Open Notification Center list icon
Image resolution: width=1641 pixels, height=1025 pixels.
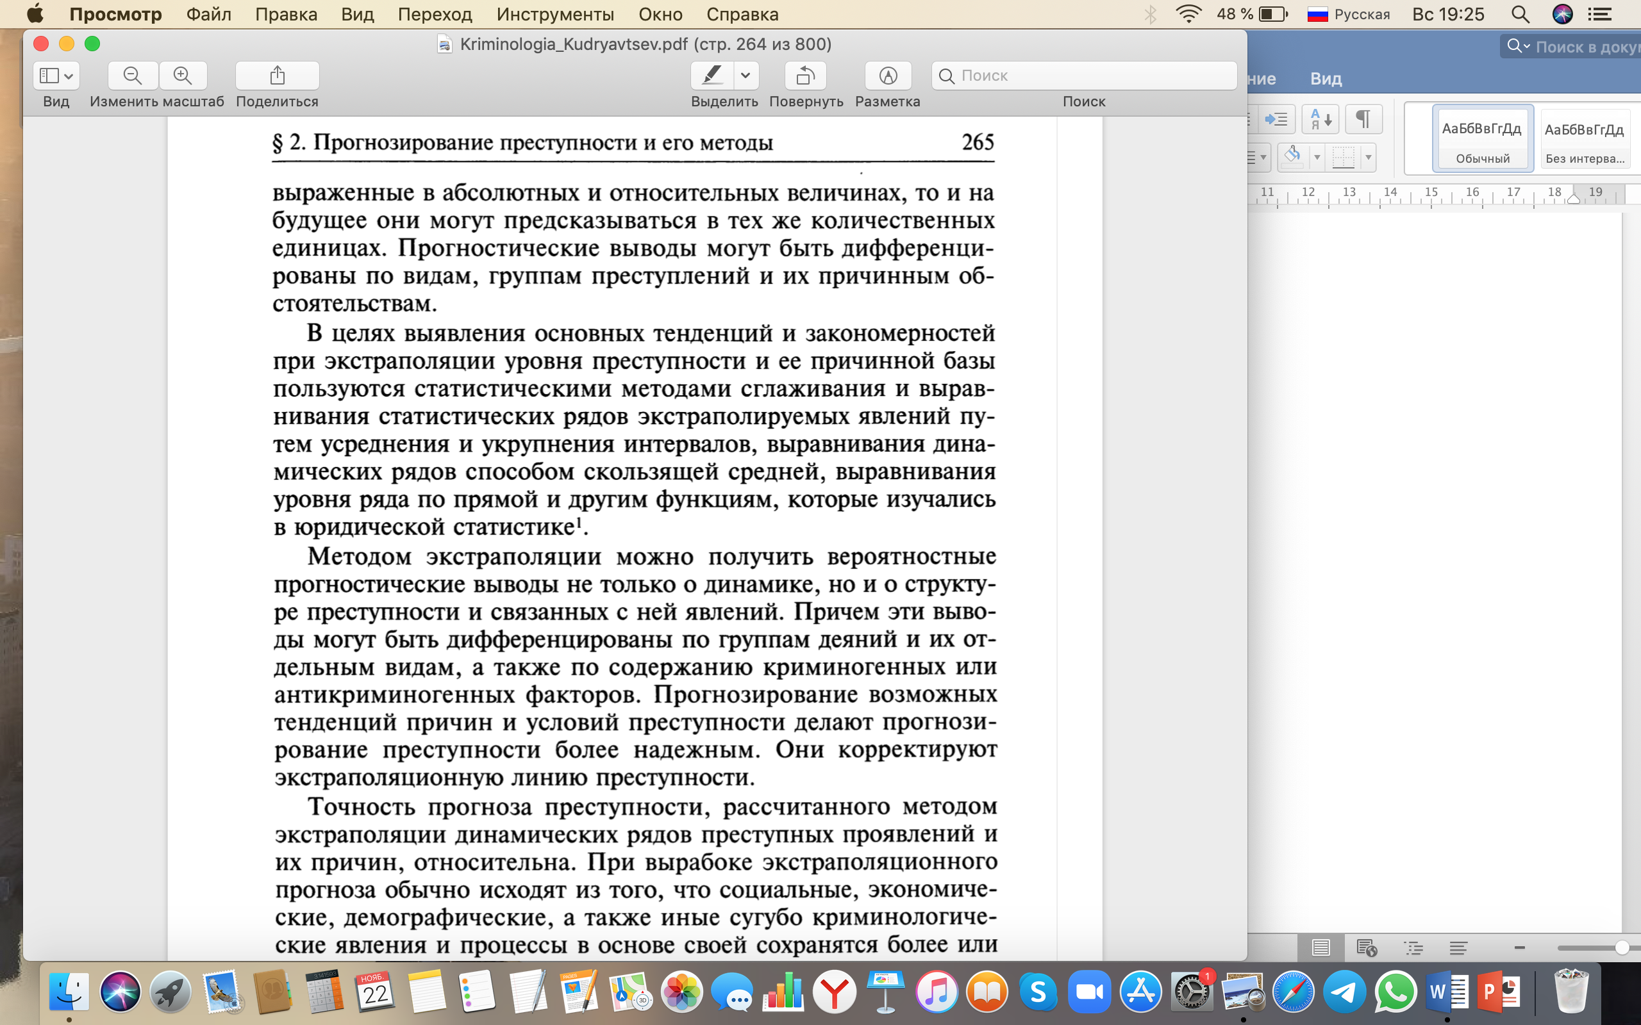[1599, 14]
